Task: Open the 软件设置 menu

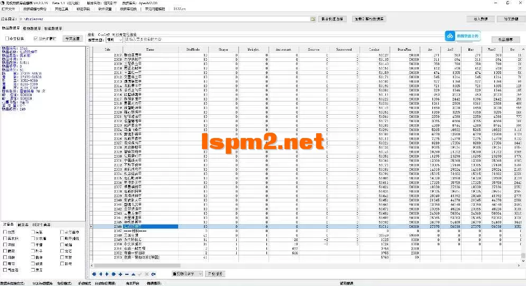Action: (105, 9)
